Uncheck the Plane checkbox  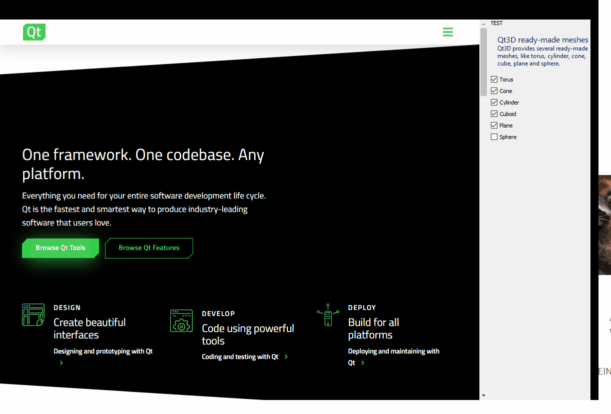[x=494, y=125]
